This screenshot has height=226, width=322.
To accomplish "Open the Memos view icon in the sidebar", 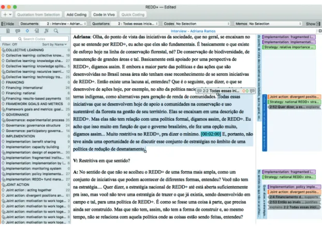I will (37, 31).
